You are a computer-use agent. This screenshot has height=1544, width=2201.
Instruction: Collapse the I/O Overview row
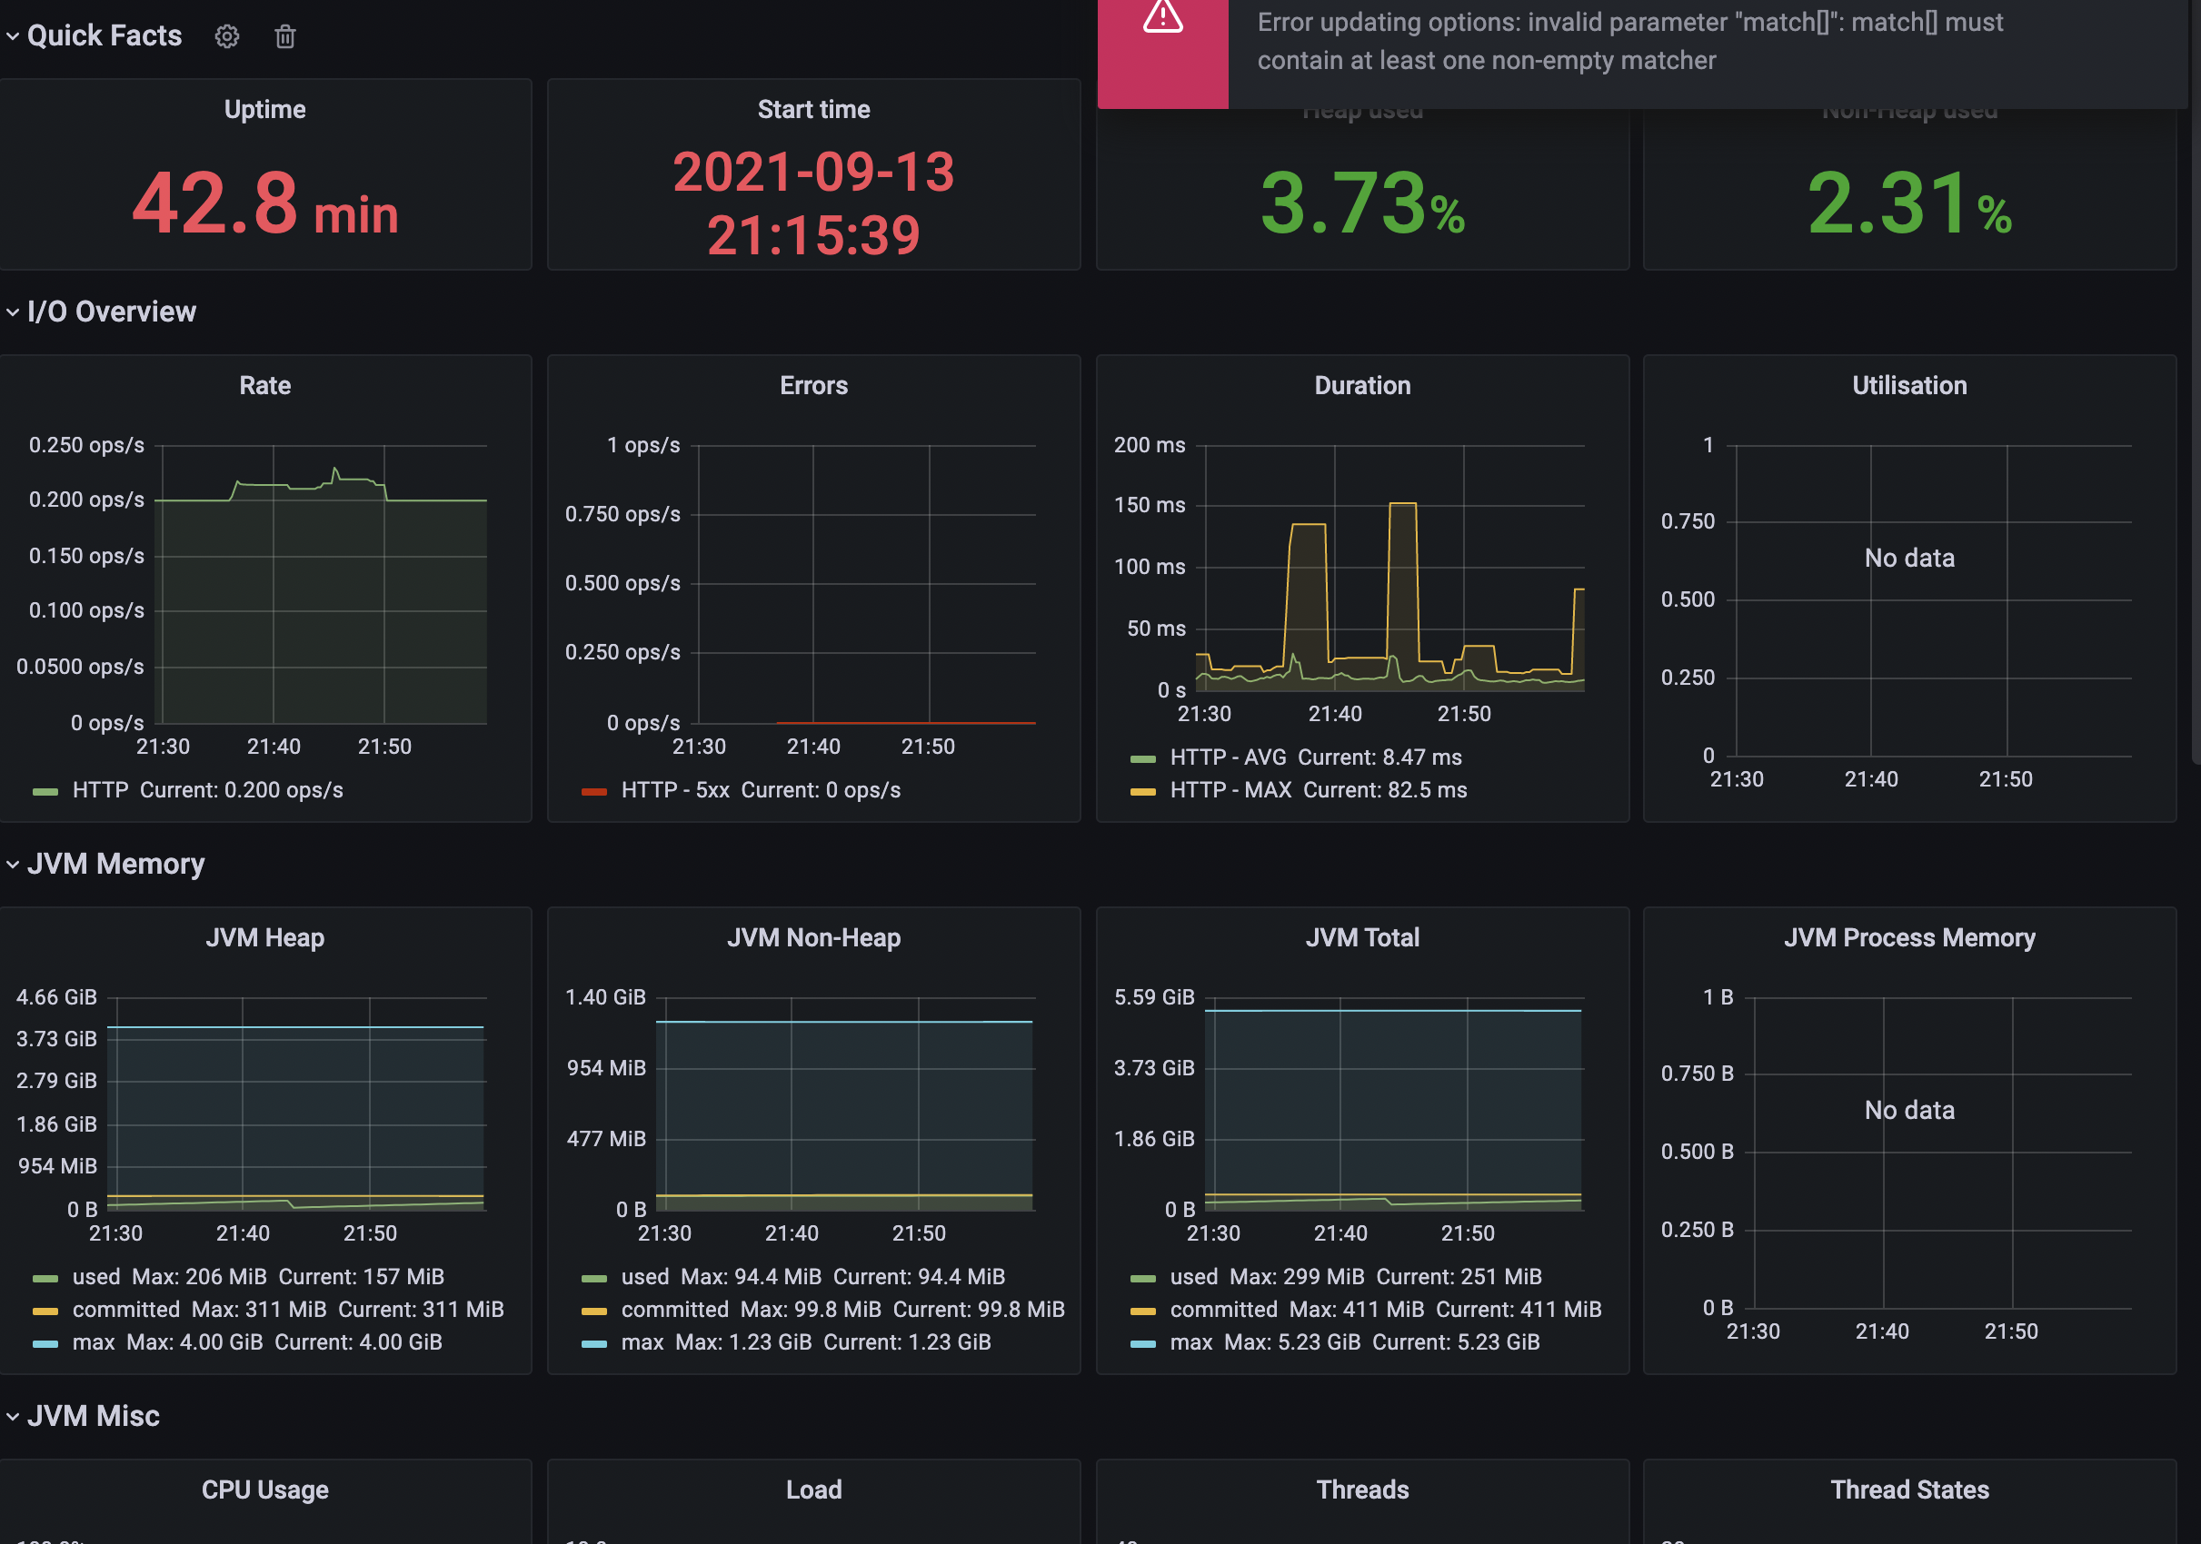coord(13,312)
